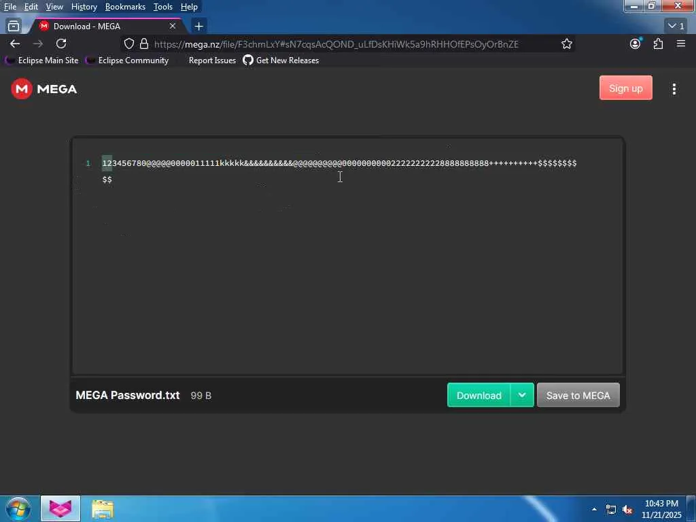Open the tracking protection shield panel
The width and height of the screenshot is (696, 522).
[128, 44]
